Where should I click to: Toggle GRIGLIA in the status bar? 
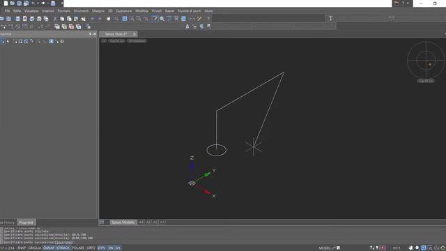[35, 248]
